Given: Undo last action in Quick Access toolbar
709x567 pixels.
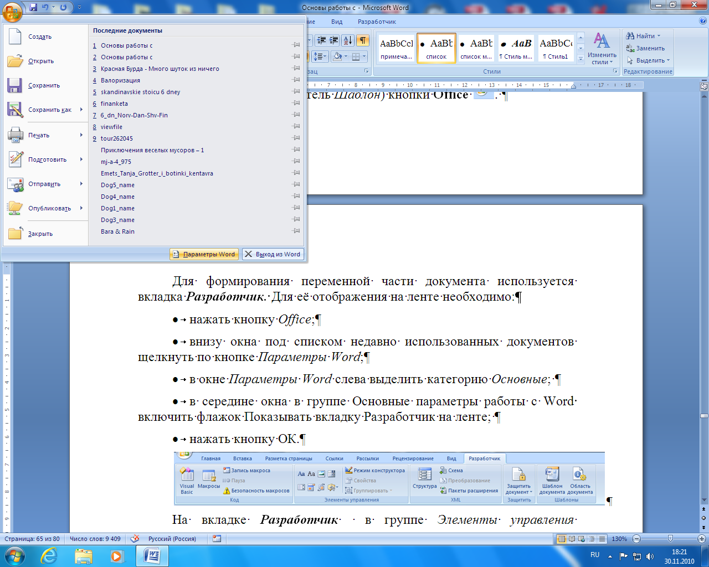Looking at the screenshot, I should pos(45,7).
